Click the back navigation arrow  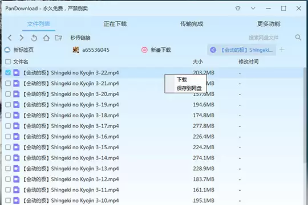click(10, 38)
